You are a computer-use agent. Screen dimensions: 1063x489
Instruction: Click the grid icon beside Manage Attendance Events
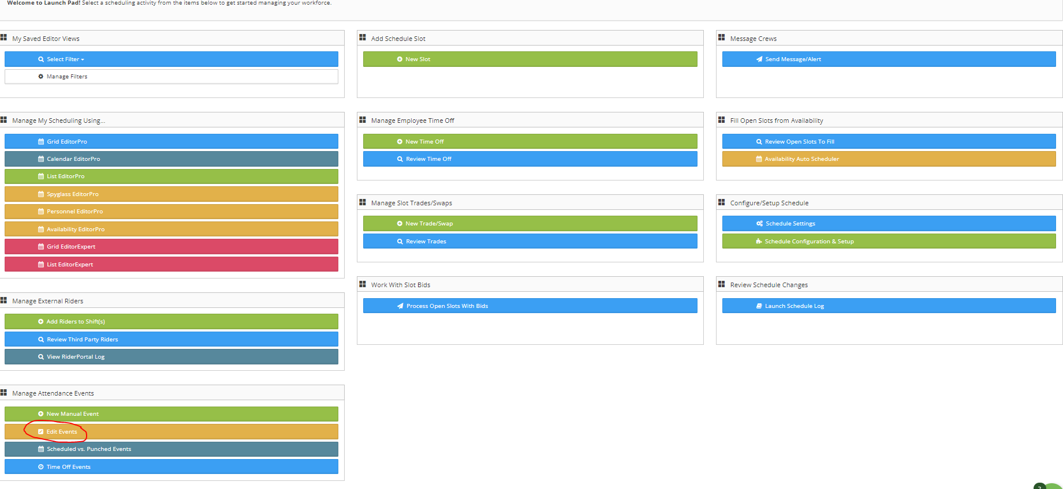(3, 393)
